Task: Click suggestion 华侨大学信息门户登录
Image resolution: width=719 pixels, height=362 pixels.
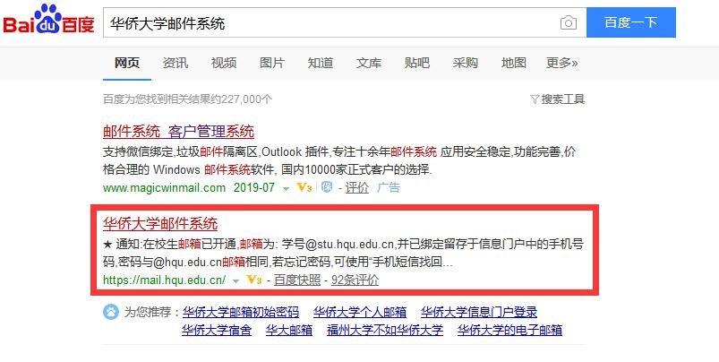Action: click(x=479, y=313)
